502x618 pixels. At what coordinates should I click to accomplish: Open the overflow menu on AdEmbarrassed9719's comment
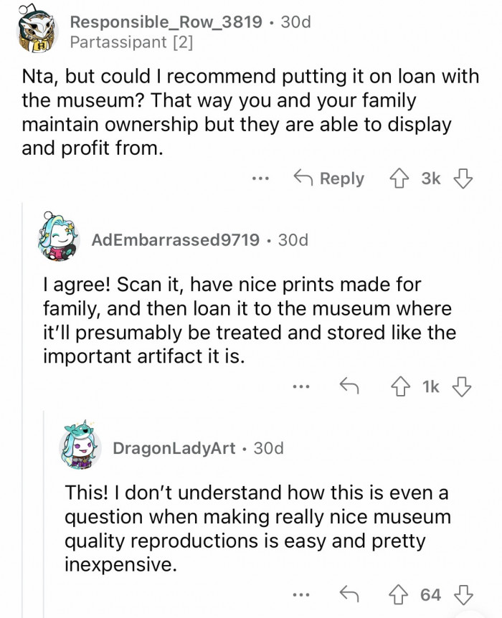(301, 385)
